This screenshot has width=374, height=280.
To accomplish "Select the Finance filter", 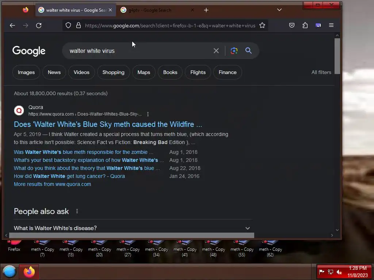I will click(228, 73).
